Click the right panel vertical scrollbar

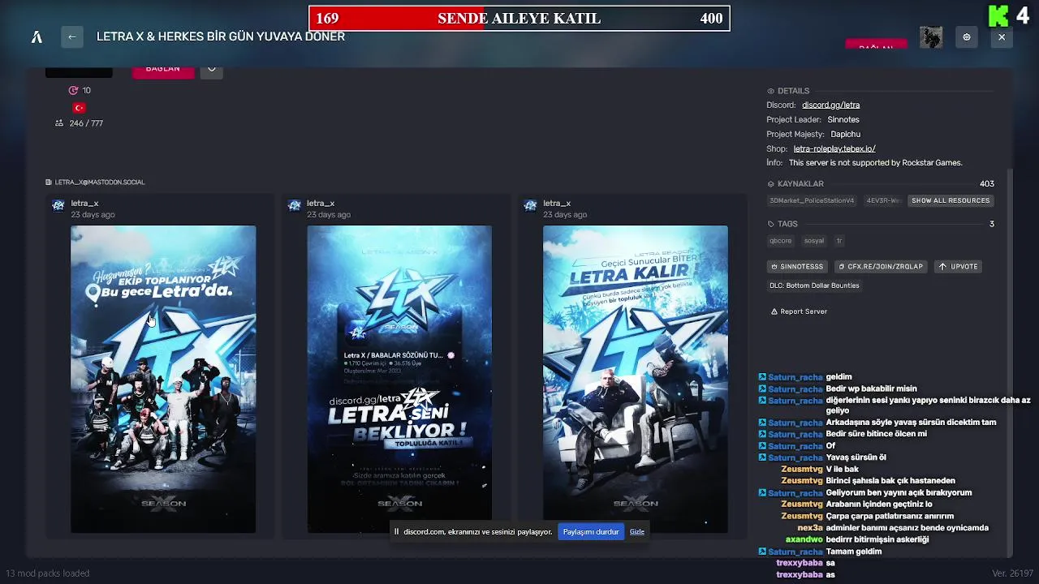click(1011, 363)
